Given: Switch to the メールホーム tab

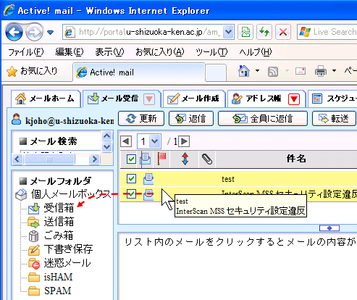Looking at the screenshot, I should [46, 99].
